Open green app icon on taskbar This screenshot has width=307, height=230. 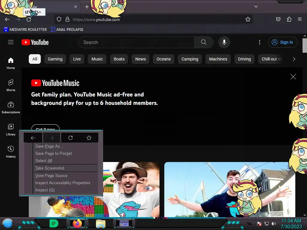54,223
